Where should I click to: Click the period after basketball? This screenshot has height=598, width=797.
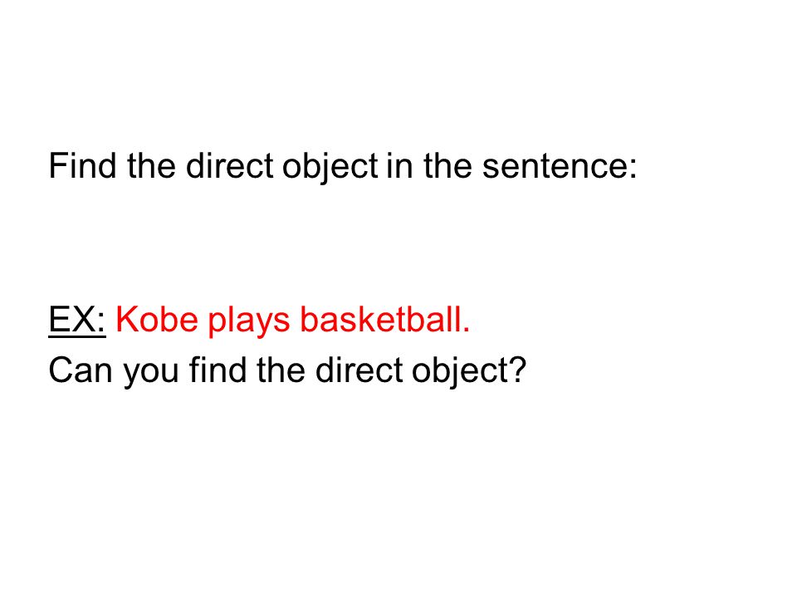[466, 330]
